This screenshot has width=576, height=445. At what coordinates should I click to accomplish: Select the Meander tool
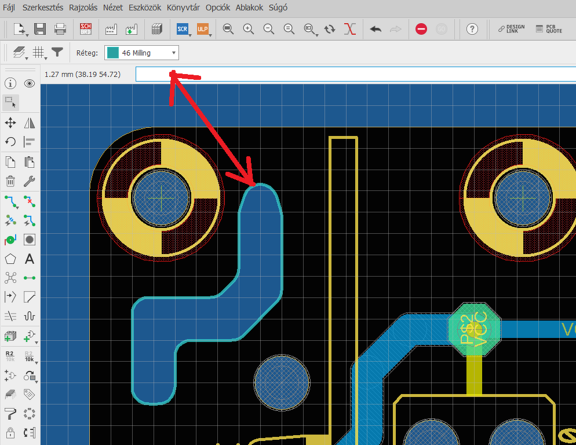[x=30, y=316]
